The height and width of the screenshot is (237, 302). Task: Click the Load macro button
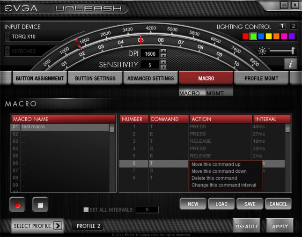pos(221,204)
